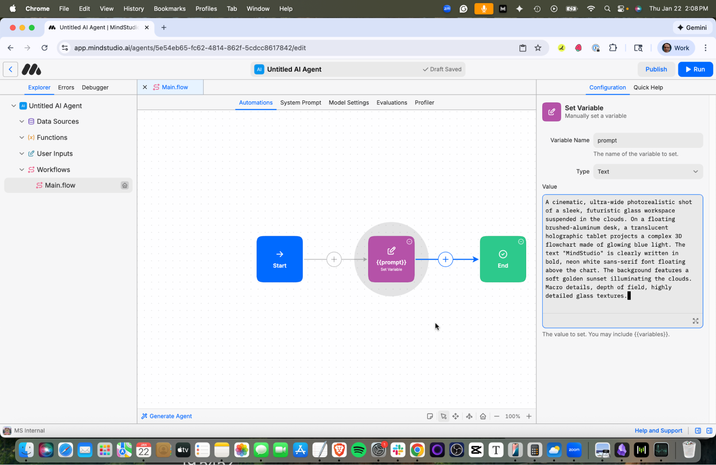Add a sticky note to the canvas
This screenshot has height=465, width=716.
click(430, 416)
